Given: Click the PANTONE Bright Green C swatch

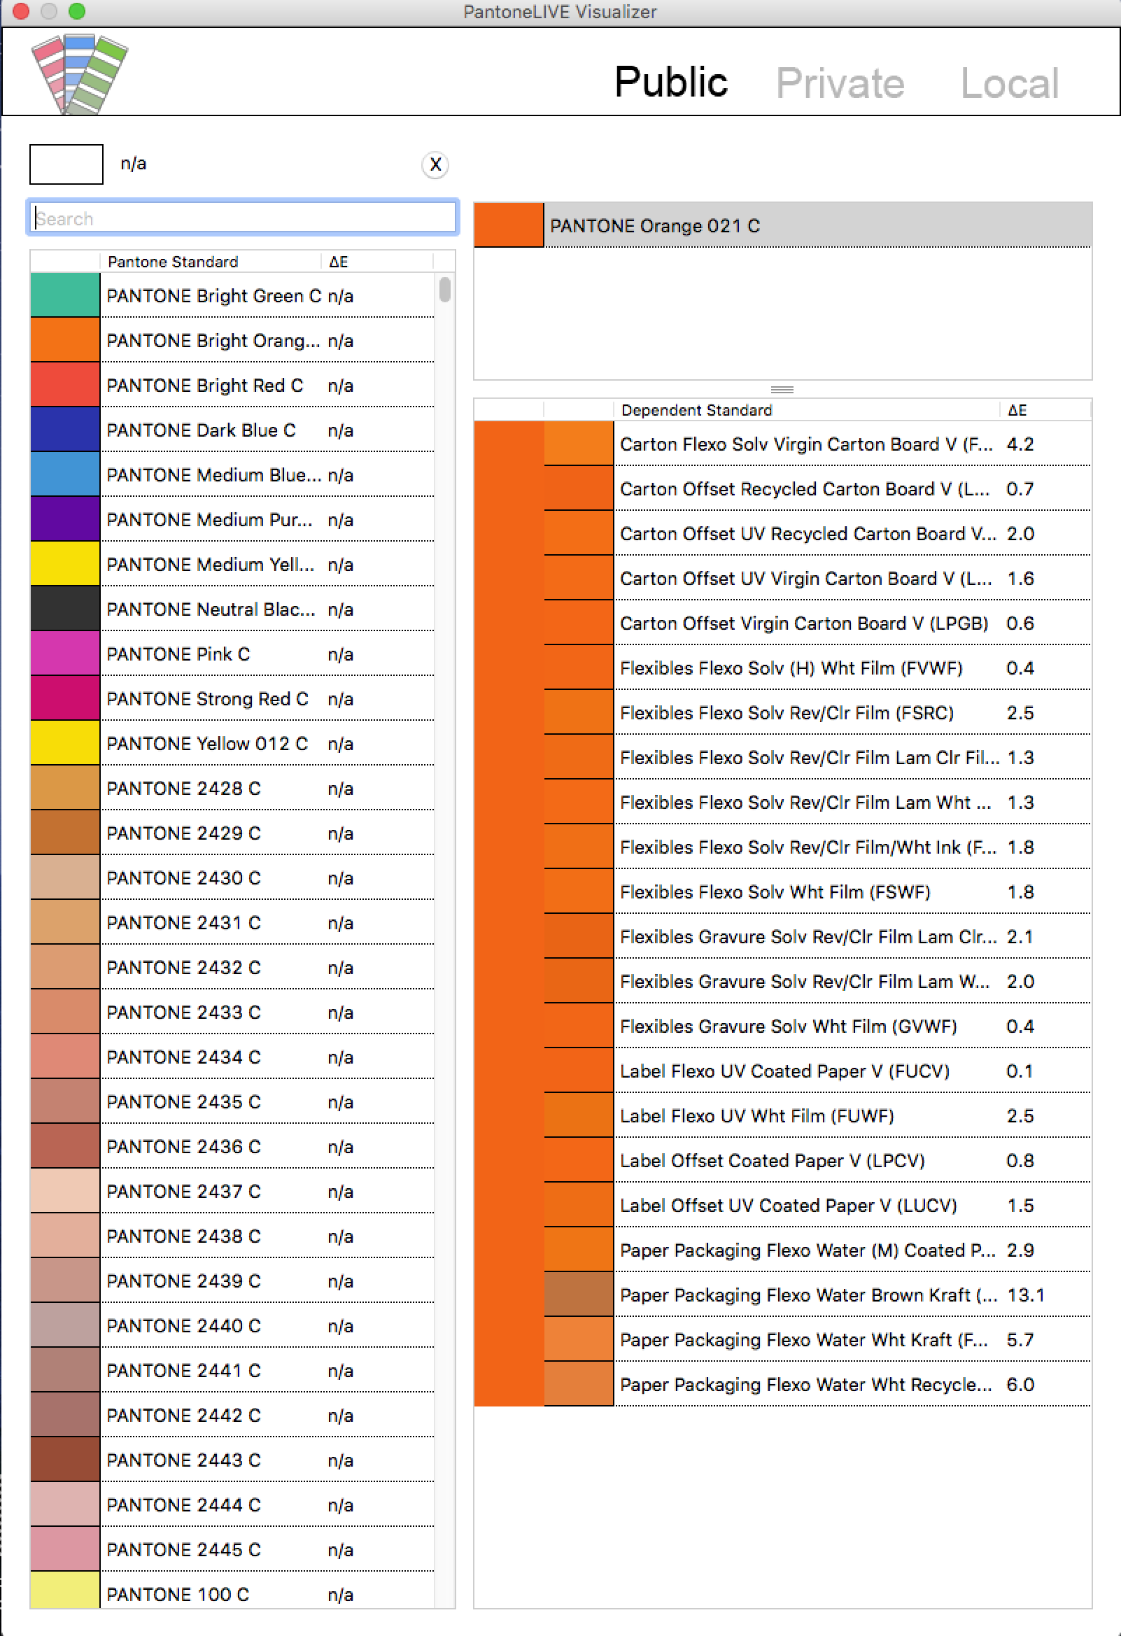Looking at the screenshot, I should [65, 296].
